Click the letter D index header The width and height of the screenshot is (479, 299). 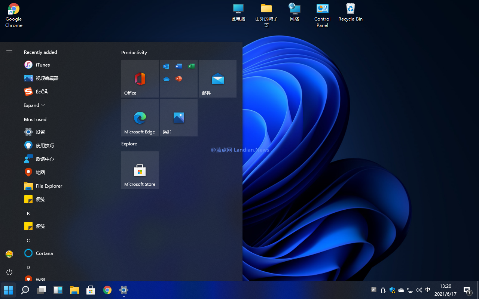(x=28, y=267)
